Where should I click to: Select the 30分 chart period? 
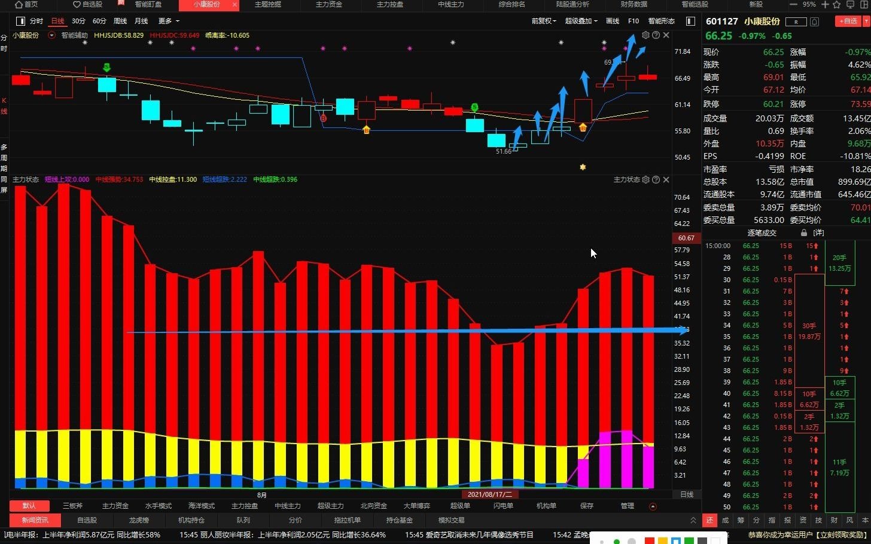[78, 21]
